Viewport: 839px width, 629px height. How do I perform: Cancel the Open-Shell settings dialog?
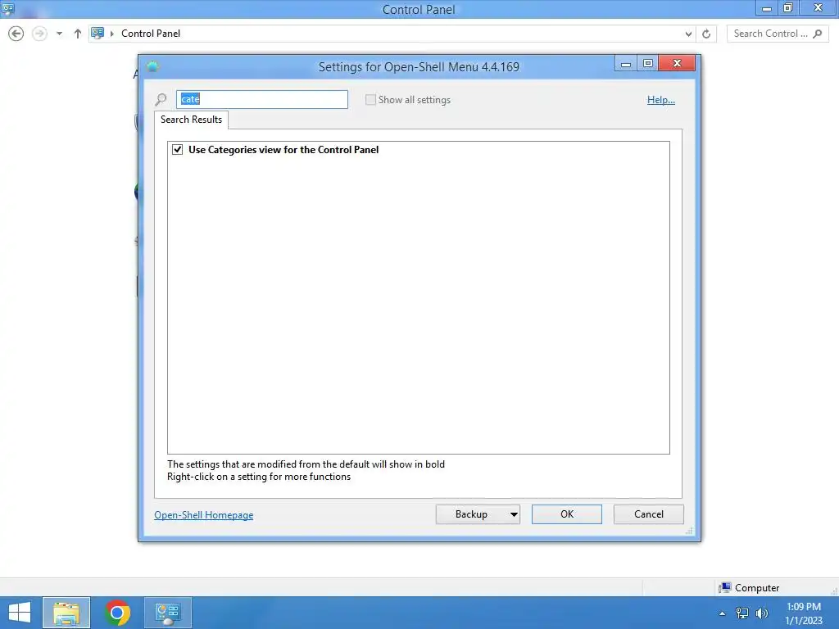(x=649, y=514)
